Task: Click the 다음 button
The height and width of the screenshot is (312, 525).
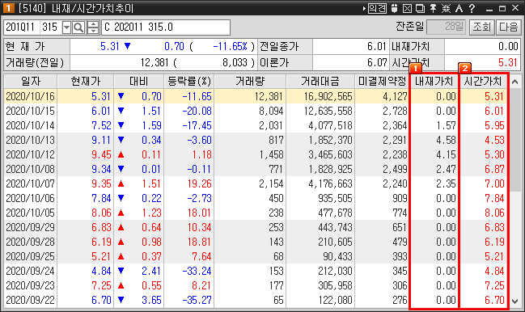Action: tap(508, 27)
